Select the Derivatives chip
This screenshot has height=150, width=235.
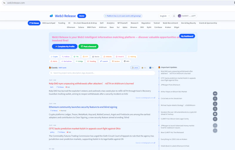point(67,61)
